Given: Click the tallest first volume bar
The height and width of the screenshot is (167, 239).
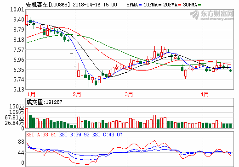Looking at the screenshot, I should 27,118.
